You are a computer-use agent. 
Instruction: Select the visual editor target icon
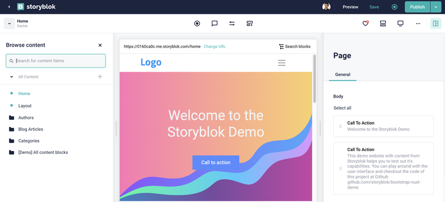pyautogui.click(x=197, y=23)
